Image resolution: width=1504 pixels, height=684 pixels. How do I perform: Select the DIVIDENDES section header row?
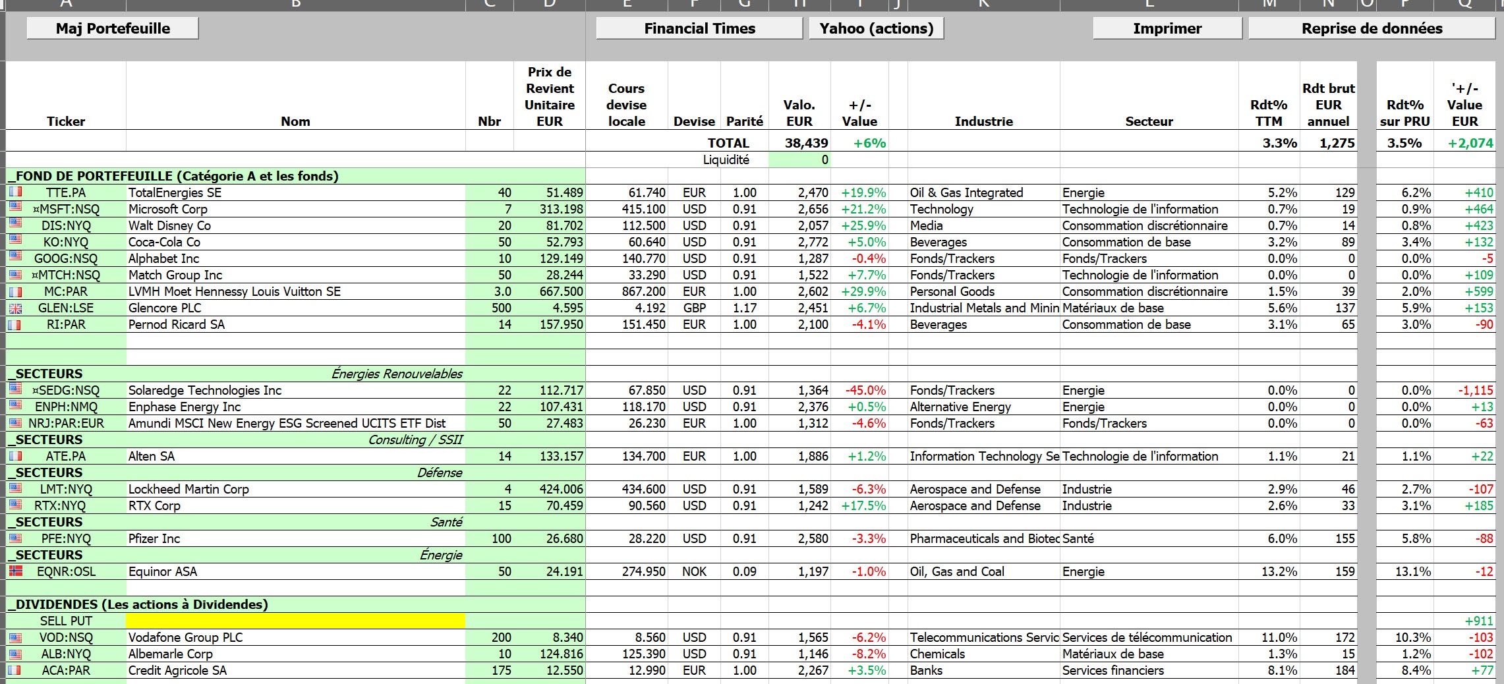tap(295, 604)
